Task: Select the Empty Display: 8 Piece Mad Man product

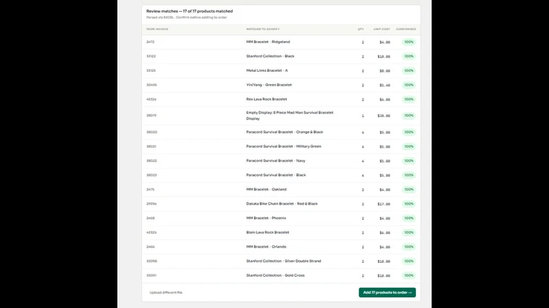Action: click(x=290, y=116)
